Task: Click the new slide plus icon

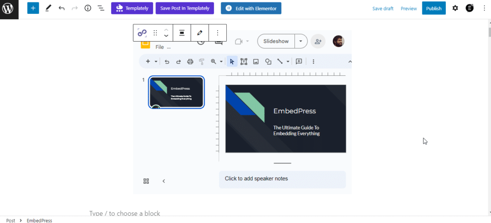Action: pyautogui.click(x=148, y=62)
